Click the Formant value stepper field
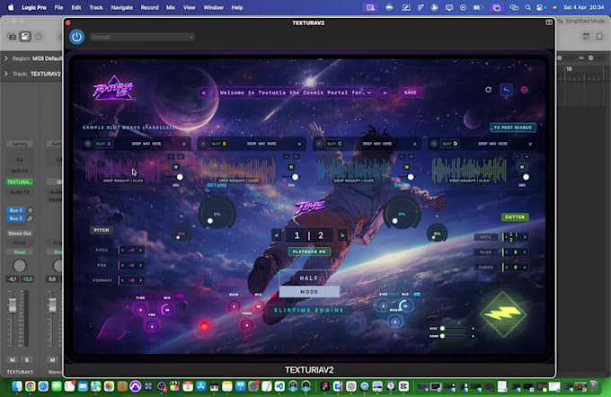This screenshot has width=611, height=397. [131, 280]
